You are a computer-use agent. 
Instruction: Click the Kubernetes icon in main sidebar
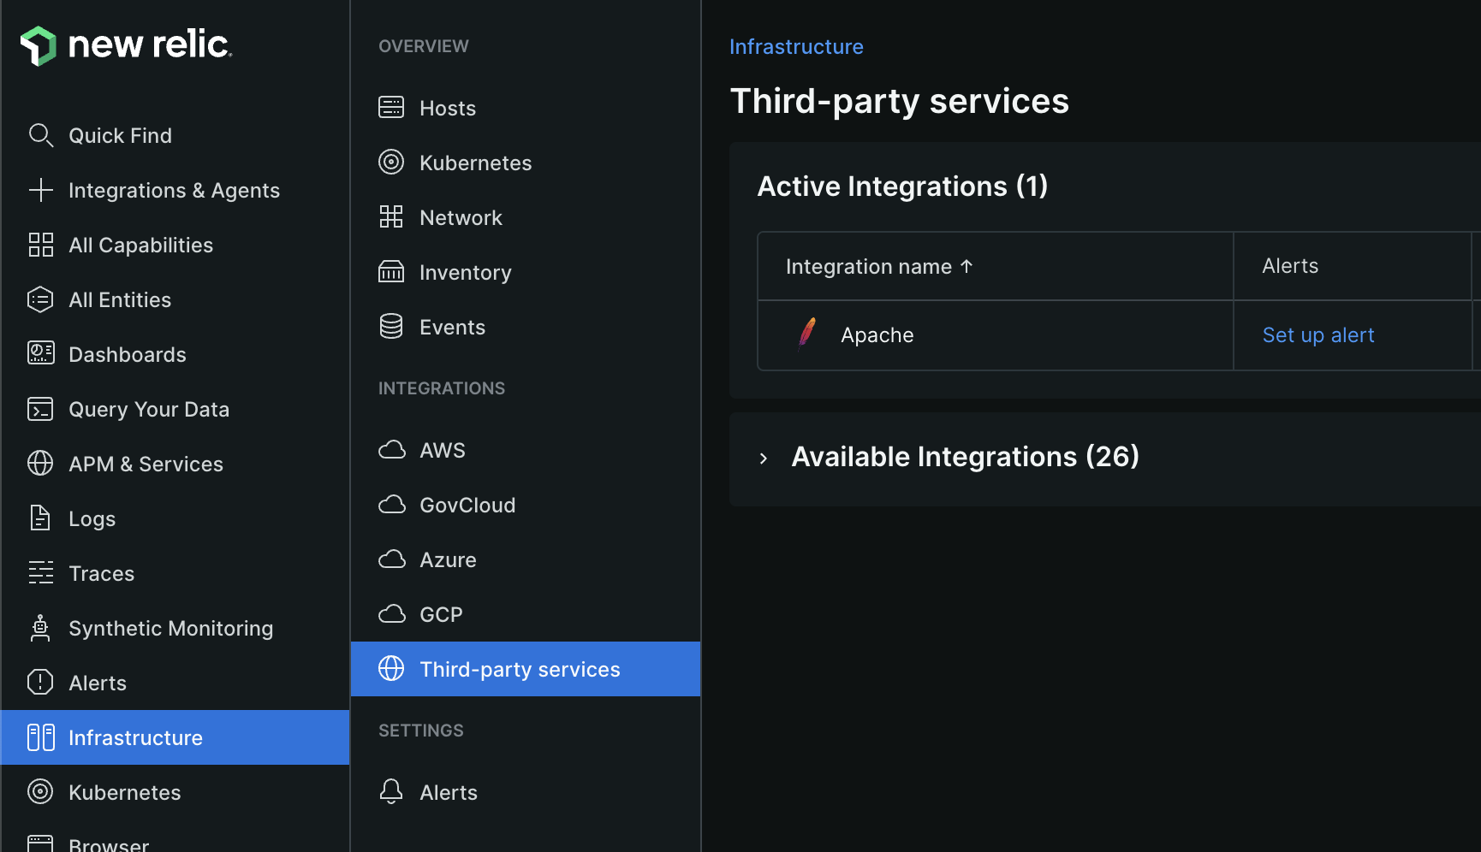point(40,792)
